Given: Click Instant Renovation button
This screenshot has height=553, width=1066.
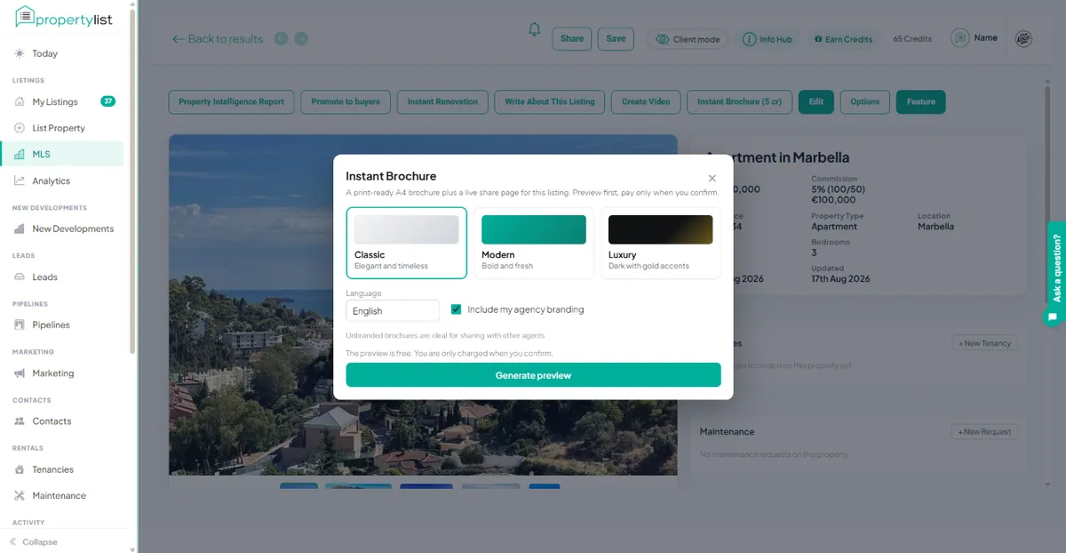Looking at the screenshot, I should tap(442, 101).
